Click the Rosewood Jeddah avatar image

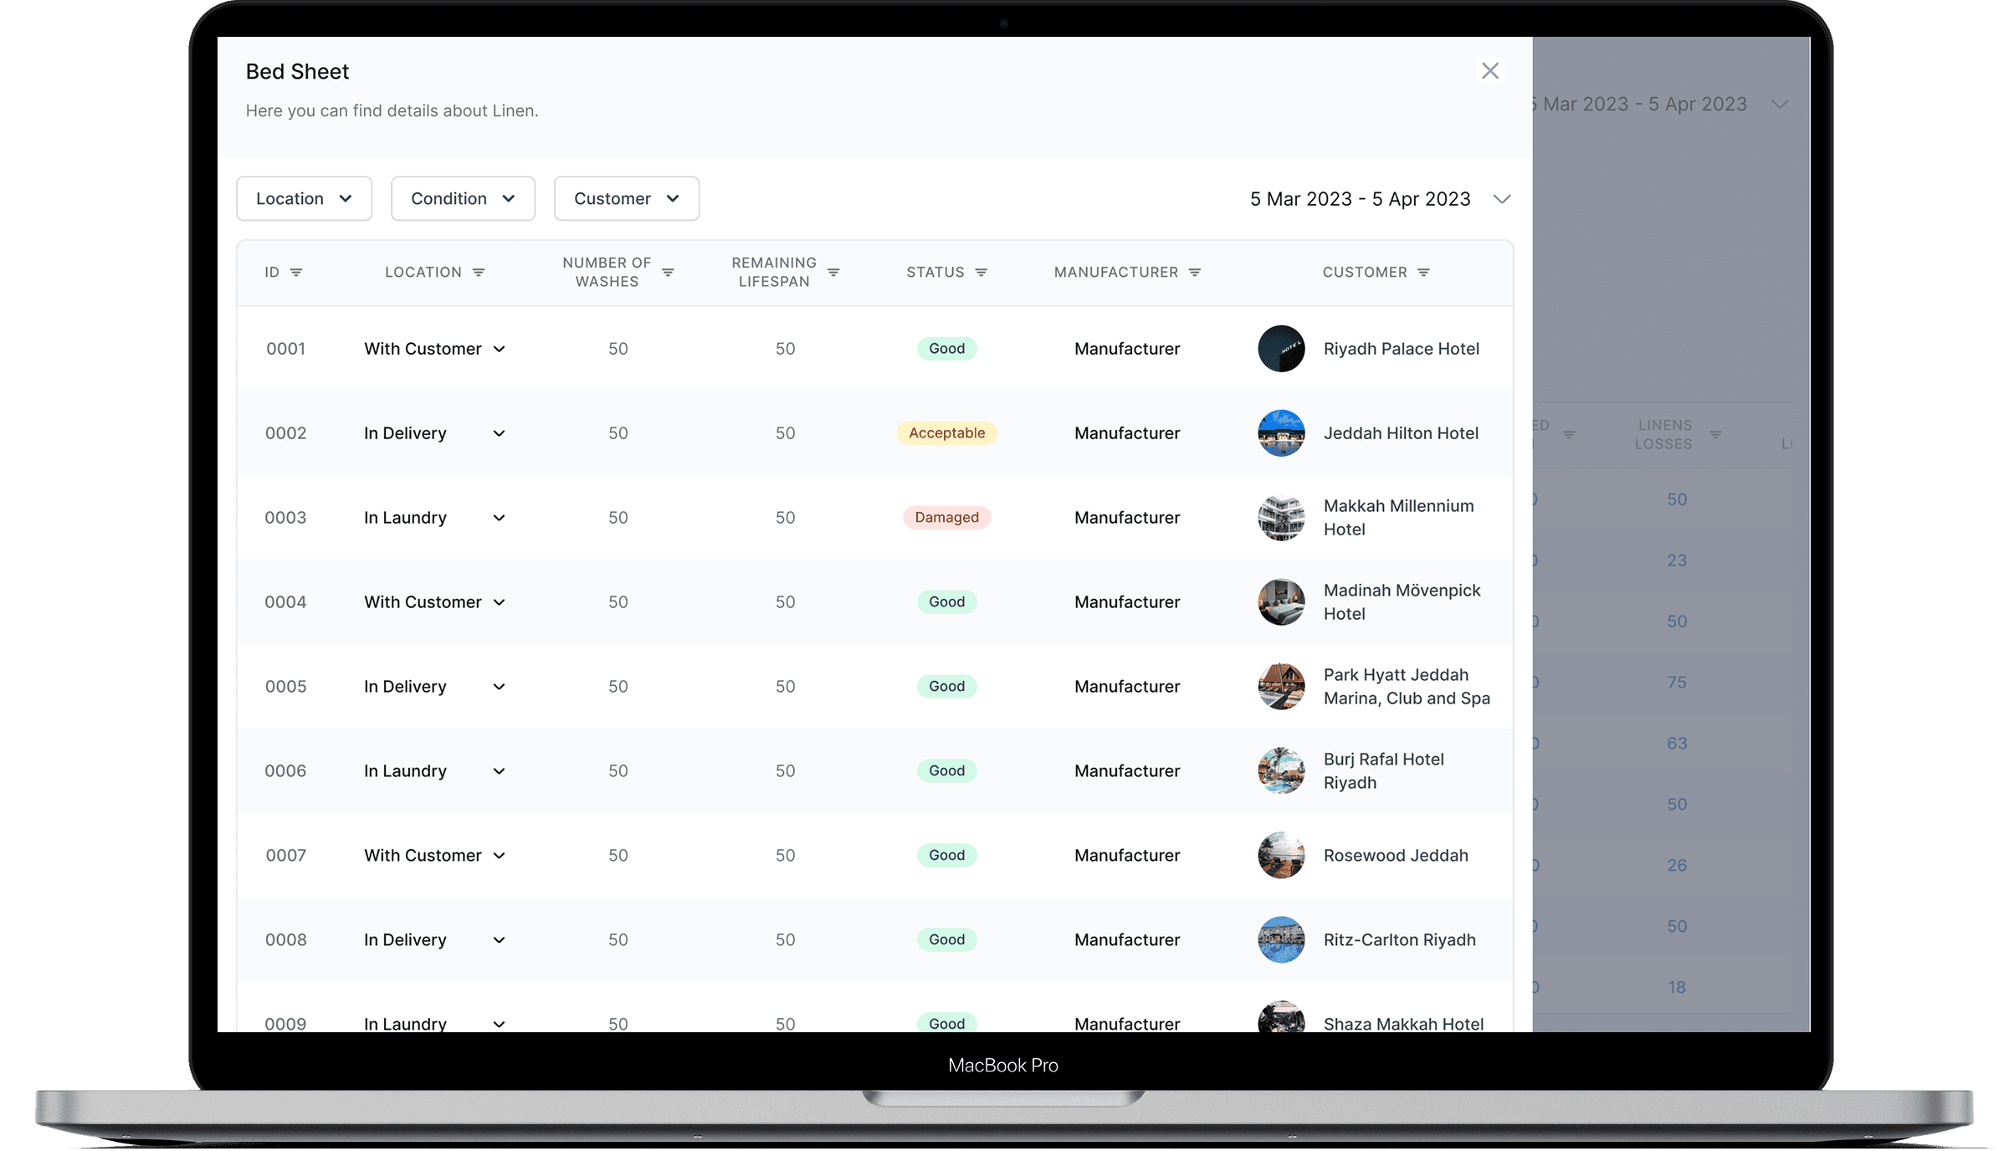tap(1281, 856)
